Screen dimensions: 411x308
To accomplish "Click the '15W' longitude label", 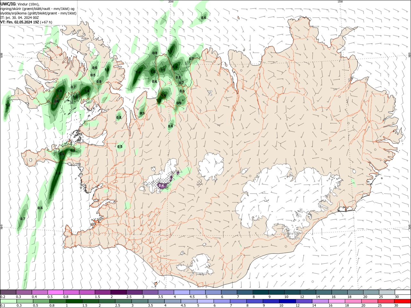I will coord(340,2).
